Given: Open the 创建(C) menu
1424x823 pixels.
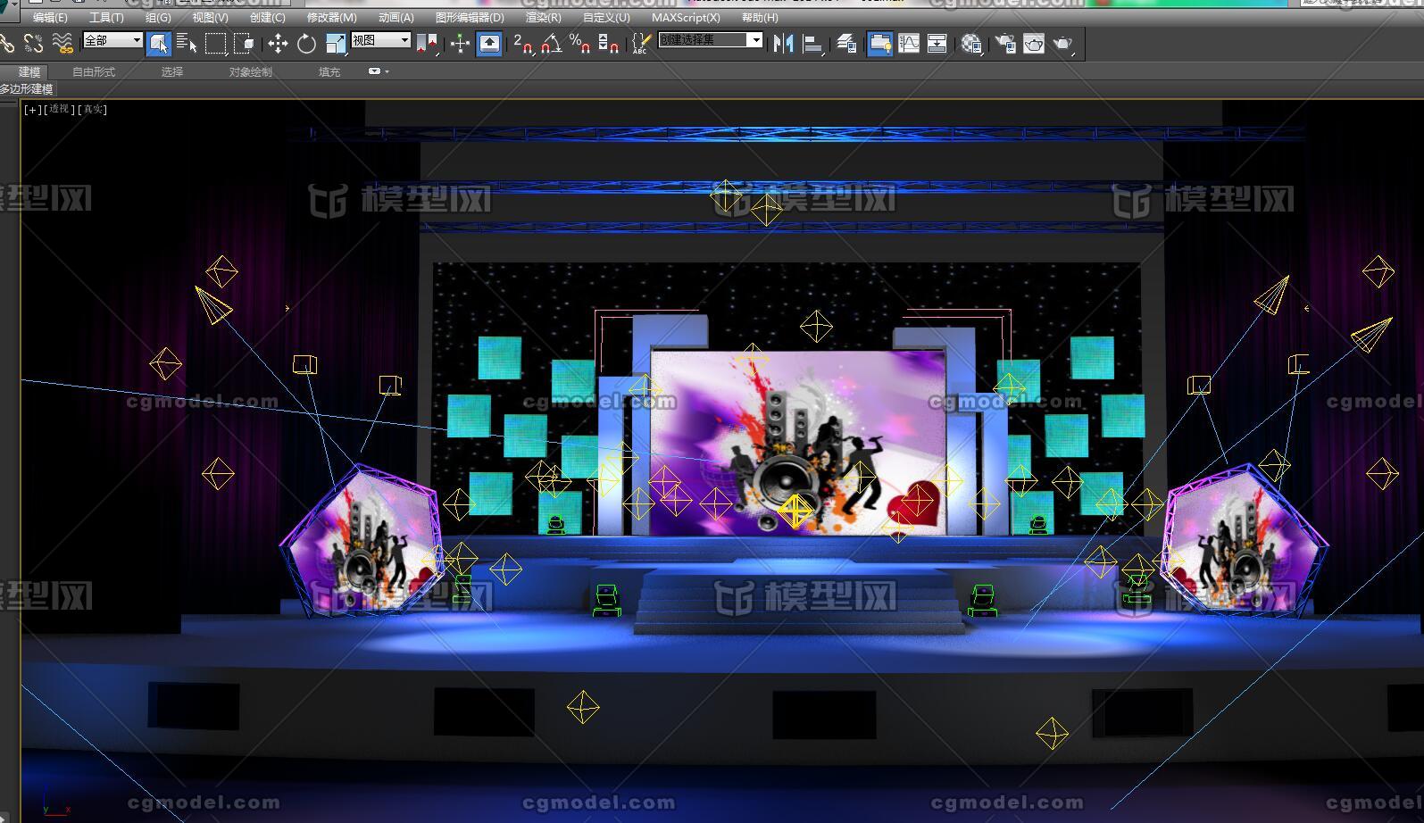Looking at the screenshot, I should tap(267, 18).
